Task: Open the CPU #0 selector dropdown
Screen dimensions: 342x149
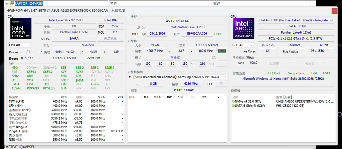Action: [x=19, y=45]
